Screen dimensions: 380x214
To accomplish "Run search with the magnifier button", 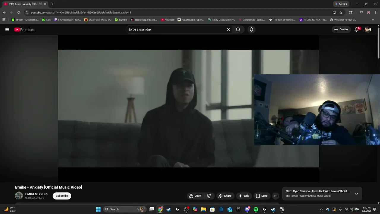I will point(238,29).
